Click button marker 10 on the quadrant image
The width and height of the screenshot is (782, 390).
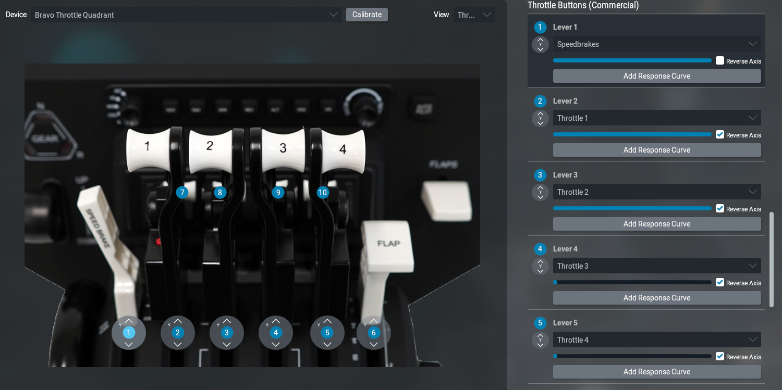[x=323, y=193]
